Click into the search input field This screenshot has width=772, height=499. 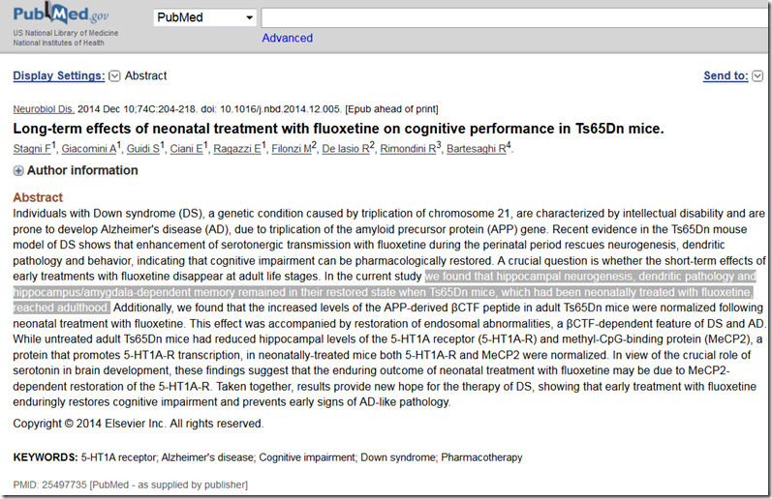(x=515, y=17)
